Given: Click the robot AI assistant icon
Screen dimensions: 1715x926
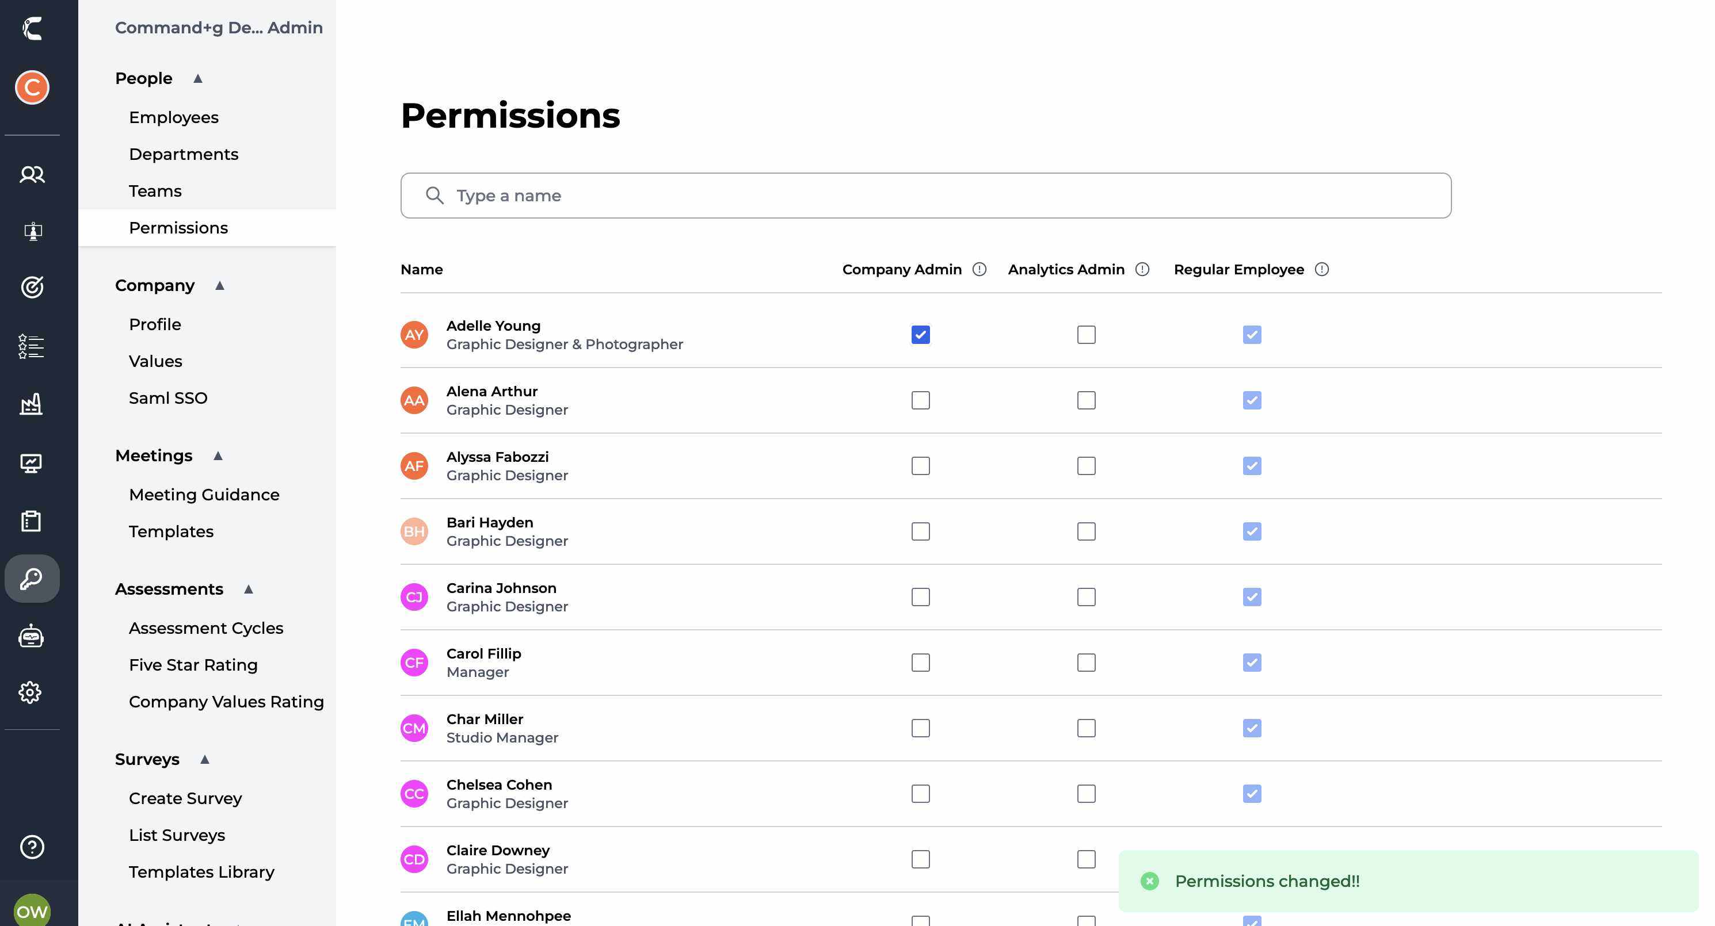Looking at the screenshot, I should pyautogui.click(x=31, y=637).
